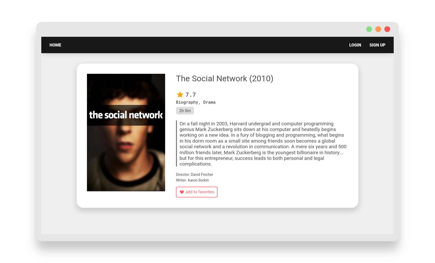This screenshot has height=263, width=435.
Task: Click the Director: David Fincher line
Action: [x=195, y=175]
